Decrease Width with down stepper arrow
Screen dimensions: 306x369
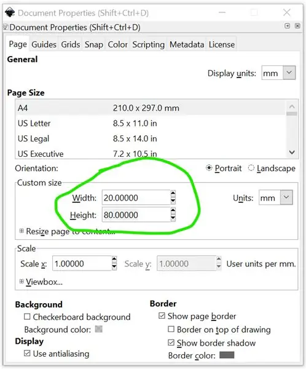[x=173, y=201]
